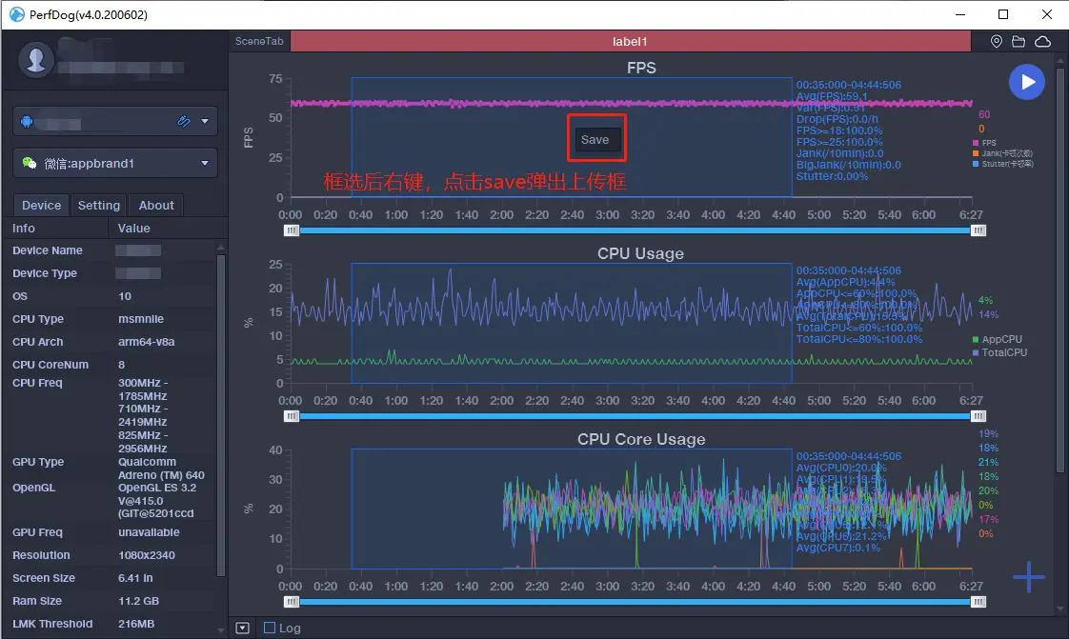Click the location pin icon in top bar
Image resolution: width=1069 pixels, height=639 pixels.
[x=996, y=42]
